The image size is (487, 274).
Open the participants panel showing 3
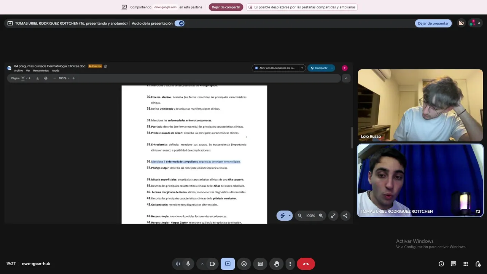click(x=475, y=23)
